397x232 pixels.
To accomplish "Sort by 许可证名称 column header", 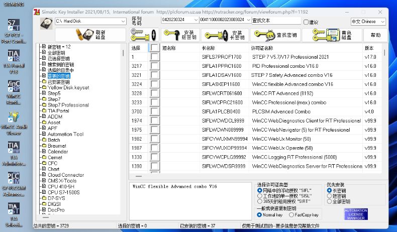I will [306, 48].
